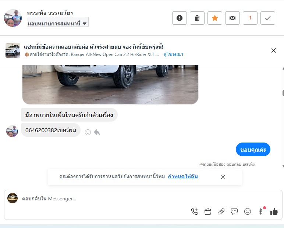Reply to the 0646200382 message
Image resolution: width=284 pixels, height=228 pixels.
(97, 132)
